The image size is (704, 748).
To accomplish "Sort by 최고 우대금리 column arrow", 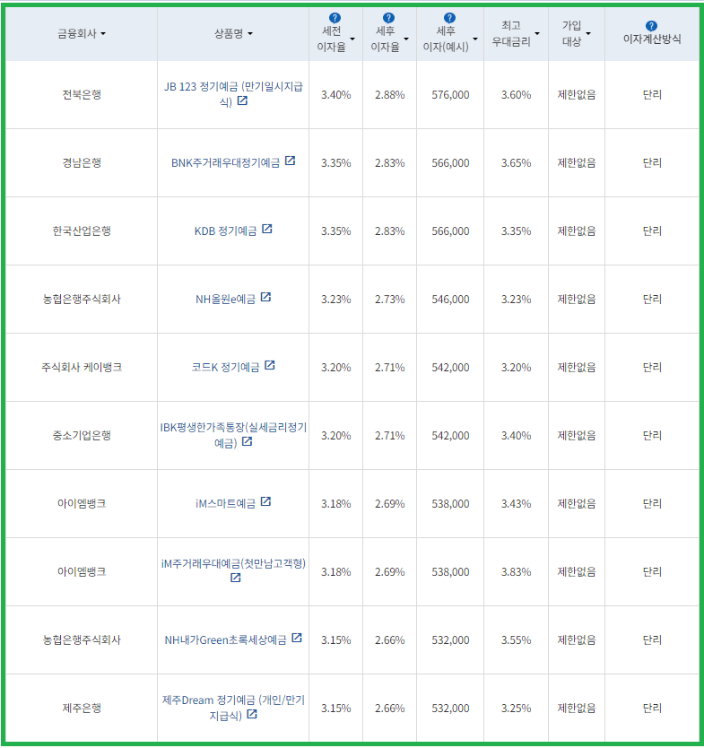I will coord(537,34).
